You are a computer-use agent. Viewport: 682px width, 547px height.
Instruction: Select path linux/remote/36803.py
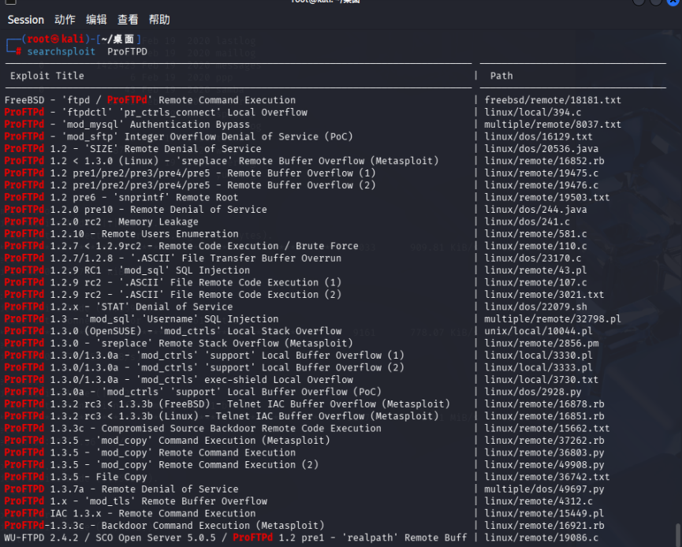coord(544,452)
